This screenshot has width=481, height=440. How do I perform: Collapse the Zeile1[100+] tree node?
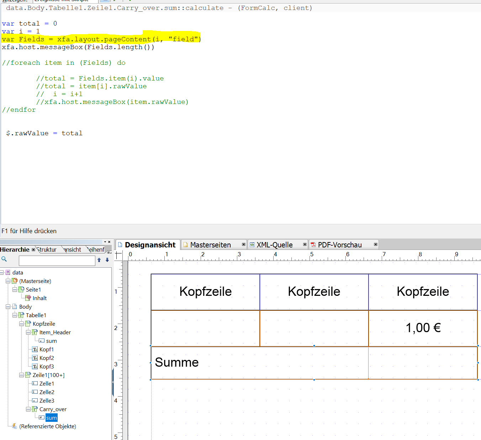(21, 375)
